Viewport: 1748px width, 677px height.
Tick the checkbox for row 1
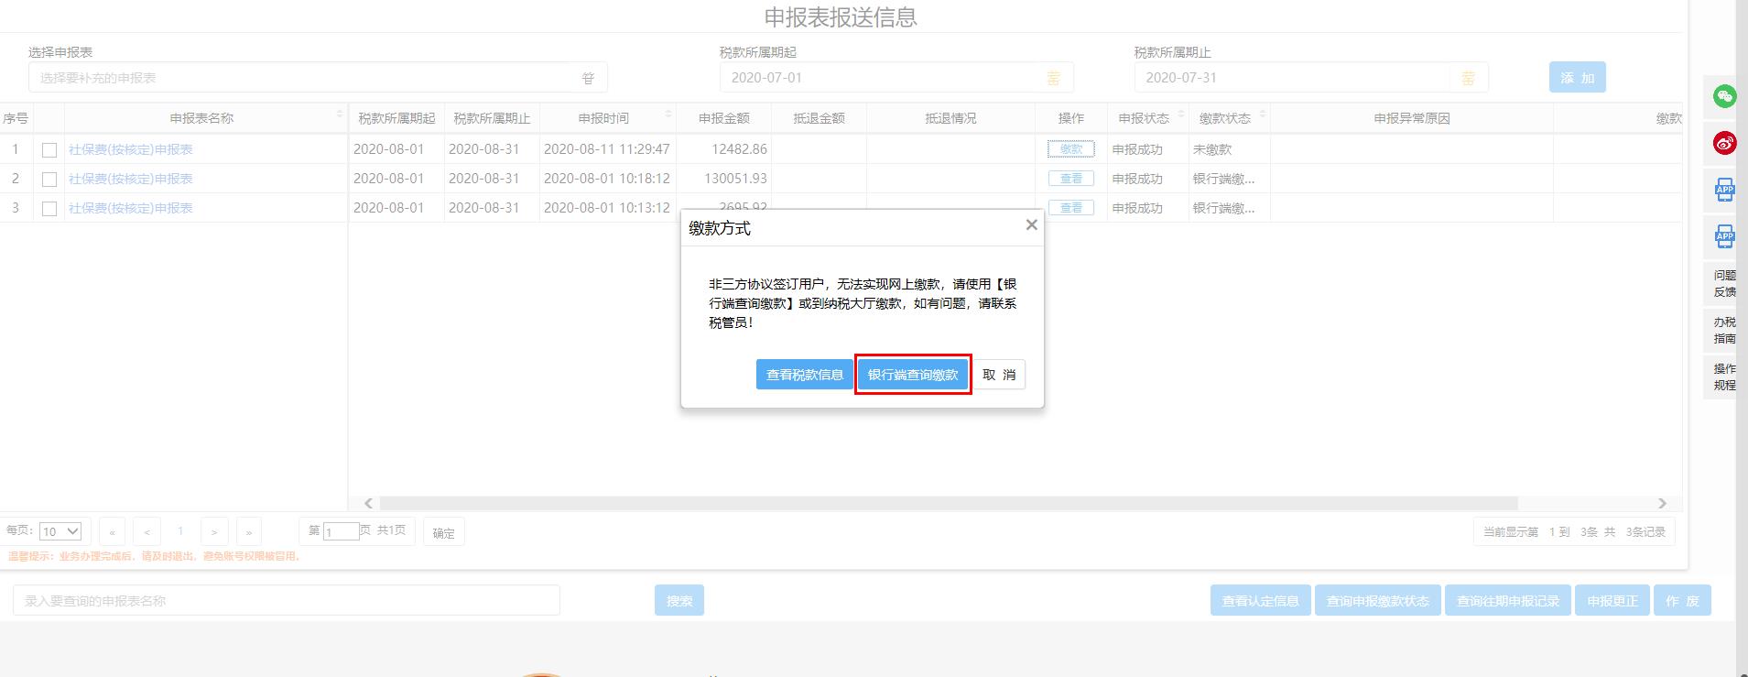click(49, 150)
